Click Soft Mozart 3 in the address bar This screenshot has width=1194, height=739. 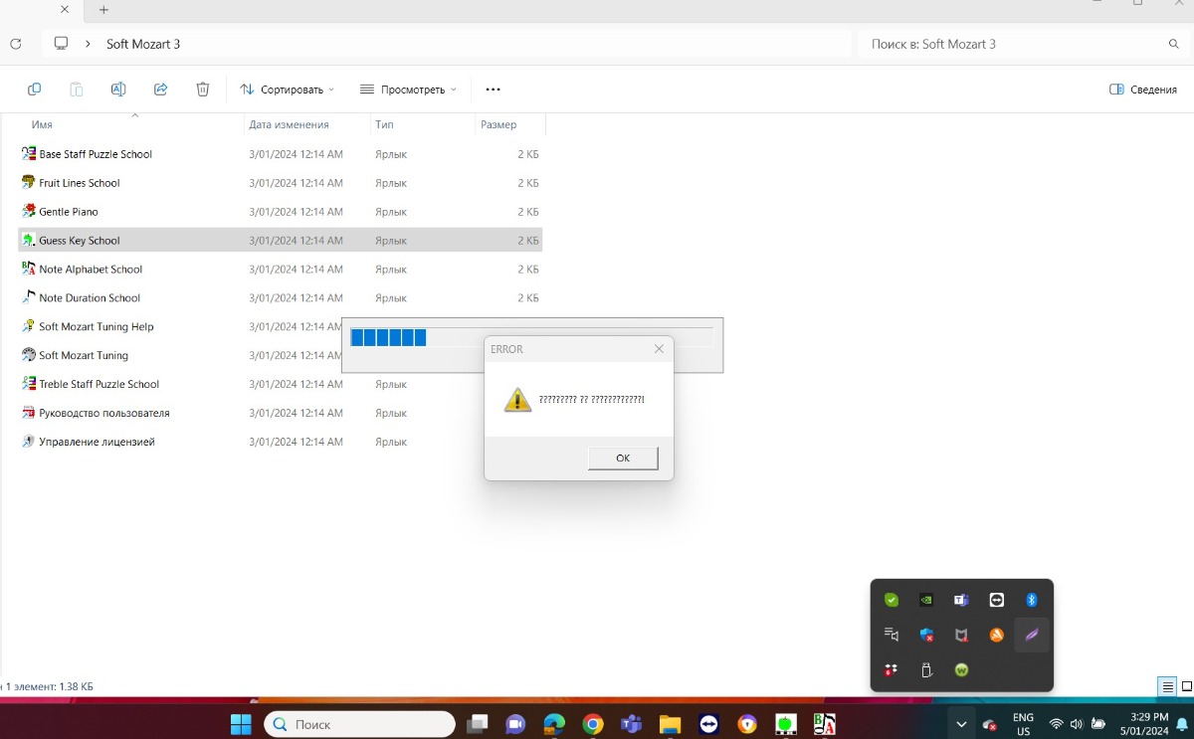tap(143, 44)
